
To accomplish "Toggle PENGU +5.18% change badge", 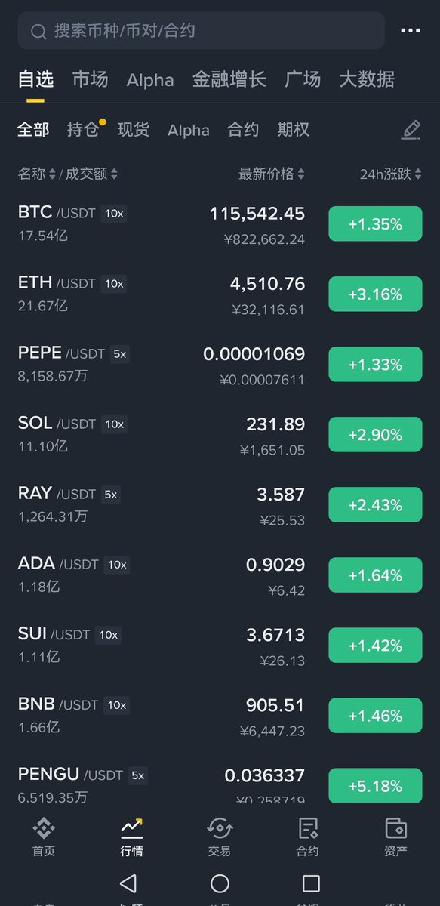I will click(375, 786).
